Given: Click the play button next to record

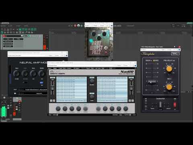Looking at the screenshot, I should click(78, 25).
